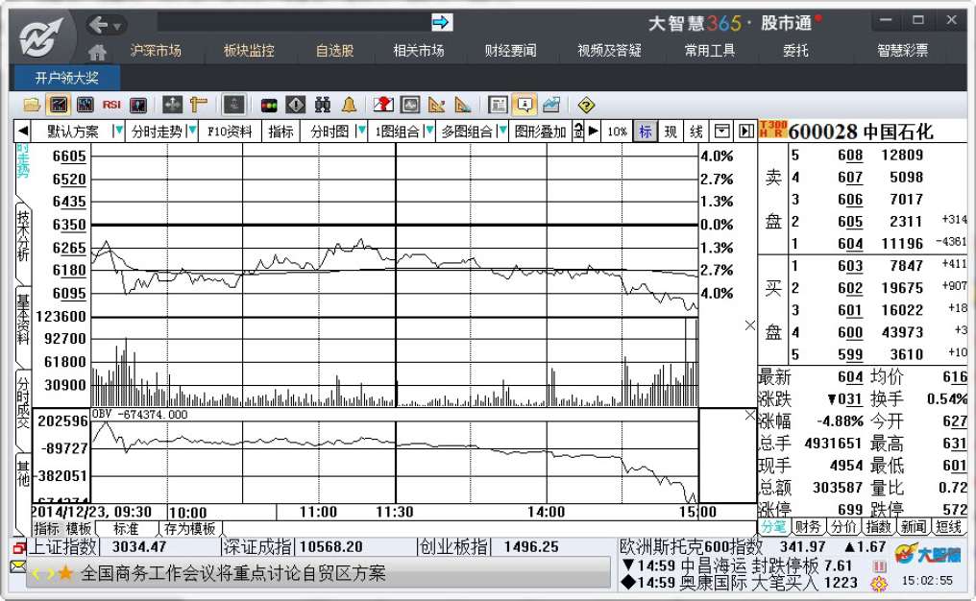This screenshot has width=976, height=601.
Task: Click the 开户领大奖 tab
Action: pyautogui.click(x=66, y=78)
